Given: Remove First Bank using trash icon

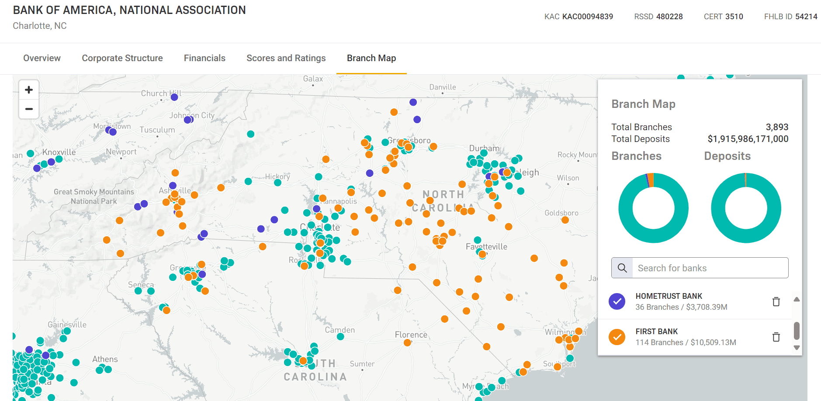Looking at the screenshot, I should pyautogui.click(x=776, y=337).
